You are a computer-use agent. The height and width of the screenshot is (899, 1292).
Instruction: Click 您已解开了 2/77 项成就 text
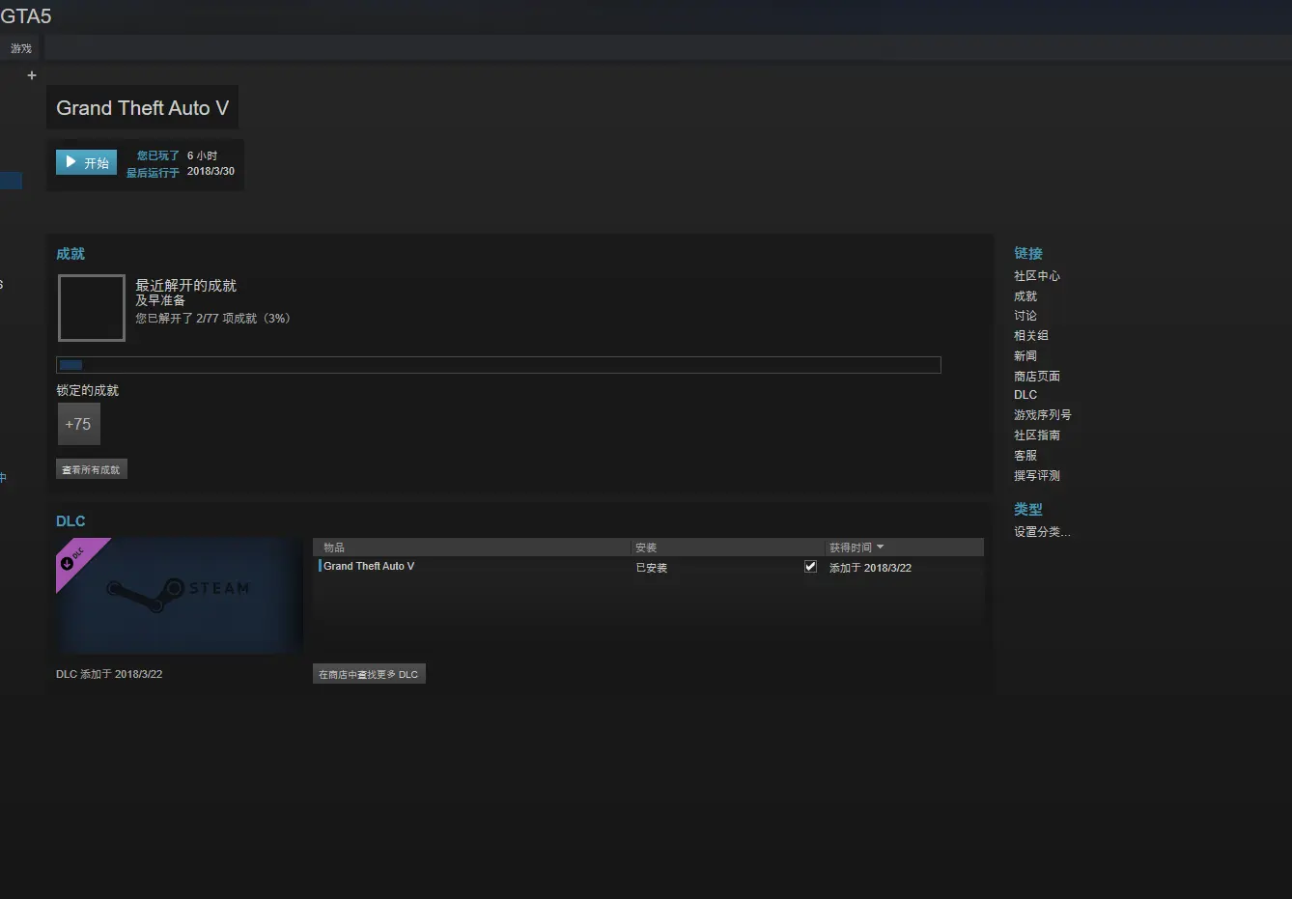pos(212,319)
